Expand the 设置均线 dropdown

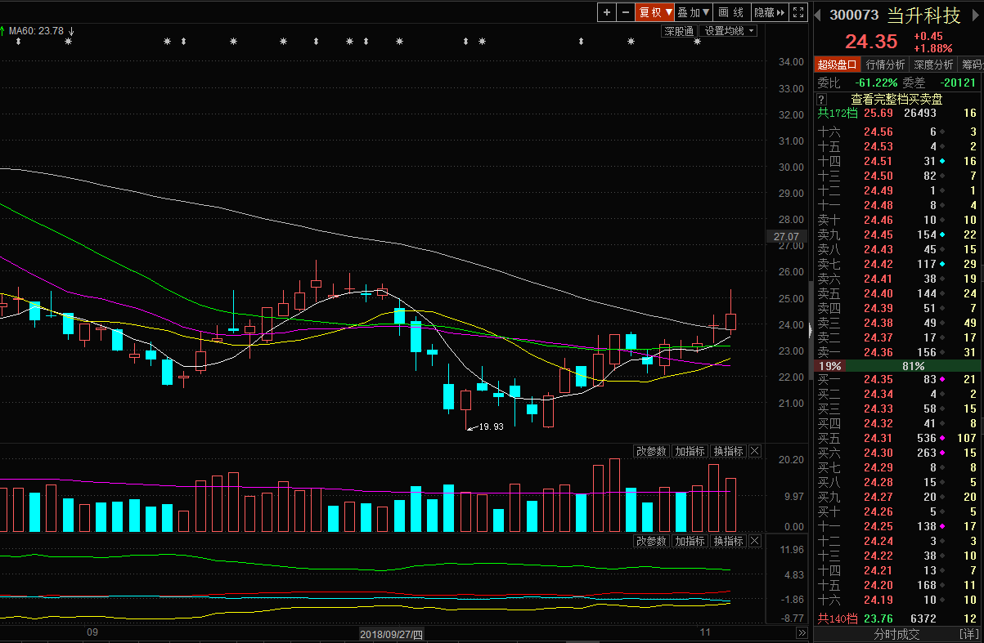(x=730, y=31)
